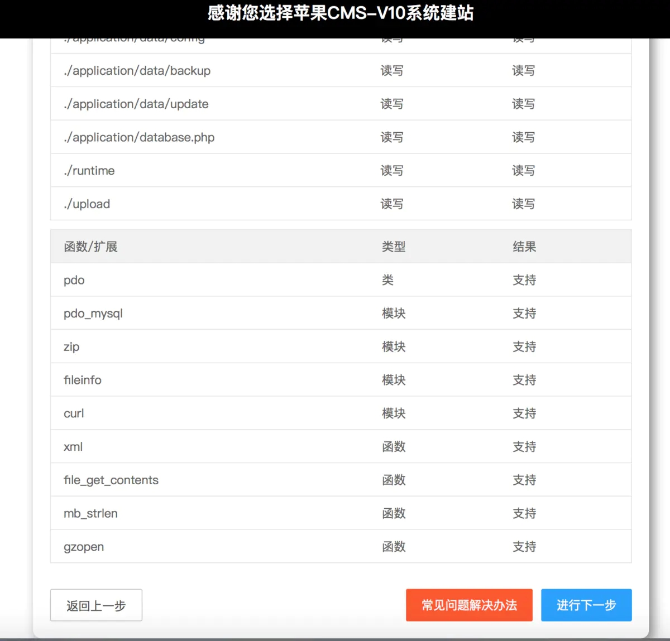Click 模块 type cell in curl row
The height and width of the screenshot is (641, 670).
394,413
